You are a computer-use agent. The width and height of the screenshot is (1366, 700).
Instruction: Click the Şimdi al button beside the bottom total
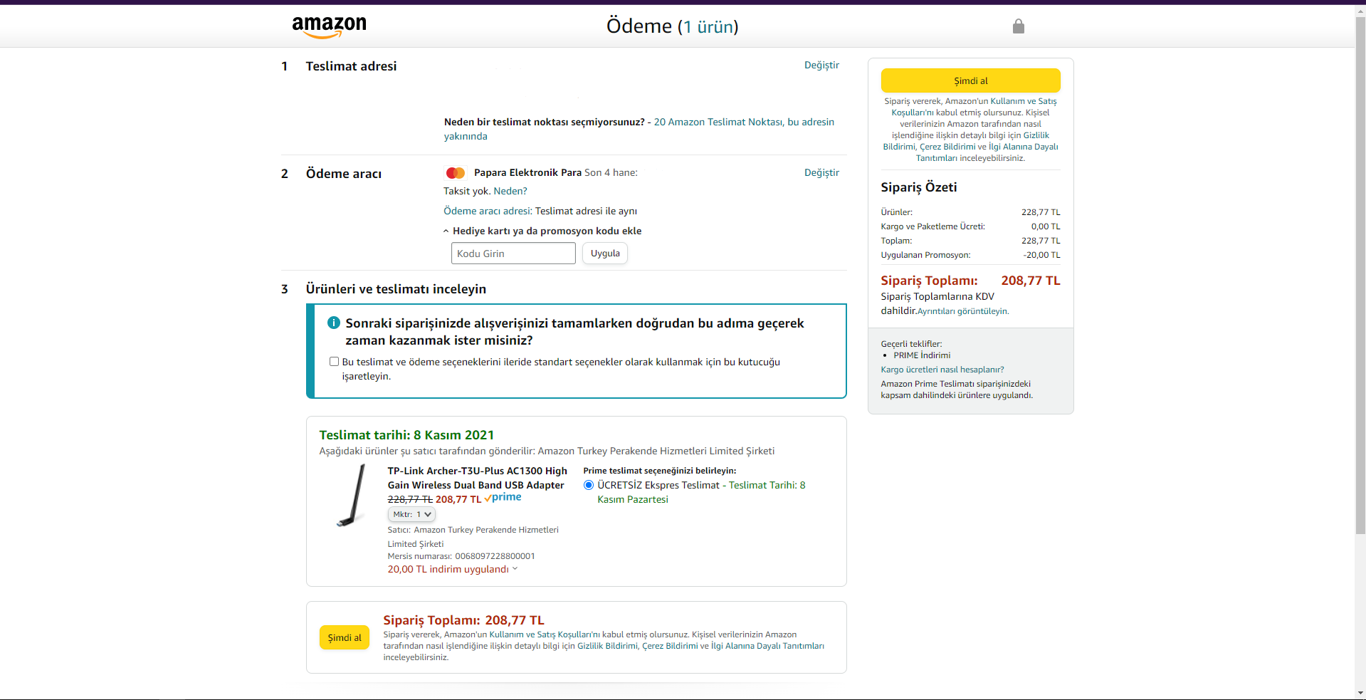pyautogui.click(x=345, y=637)
